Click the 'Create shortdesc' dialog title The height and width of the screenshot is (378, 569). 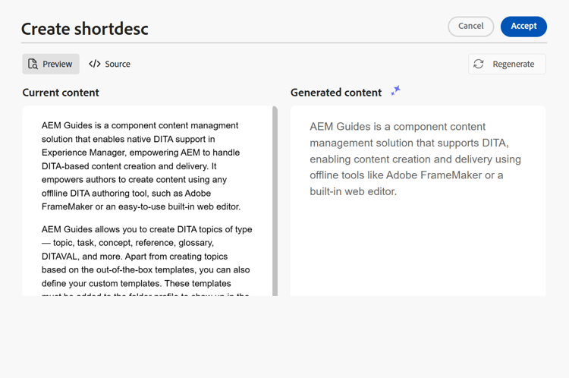85,29
